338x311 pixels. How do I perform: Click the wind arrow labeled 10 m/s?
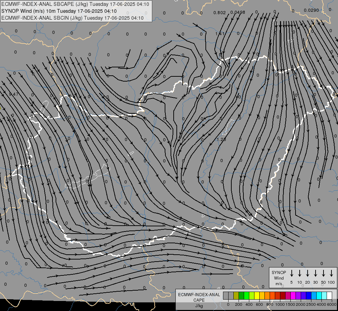pos(299,273)
